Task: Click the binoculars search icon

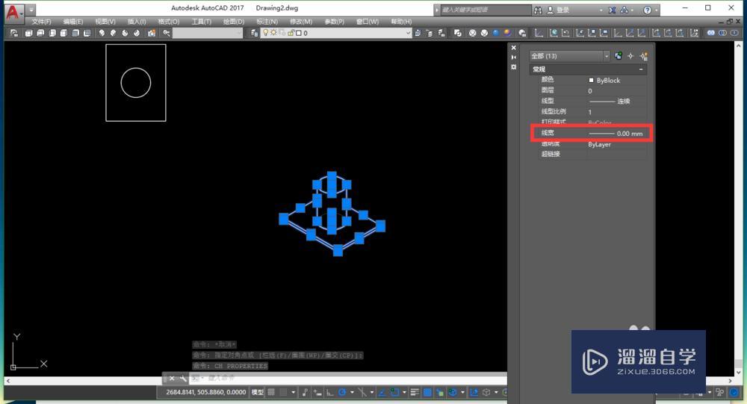Action: point(538,10)
